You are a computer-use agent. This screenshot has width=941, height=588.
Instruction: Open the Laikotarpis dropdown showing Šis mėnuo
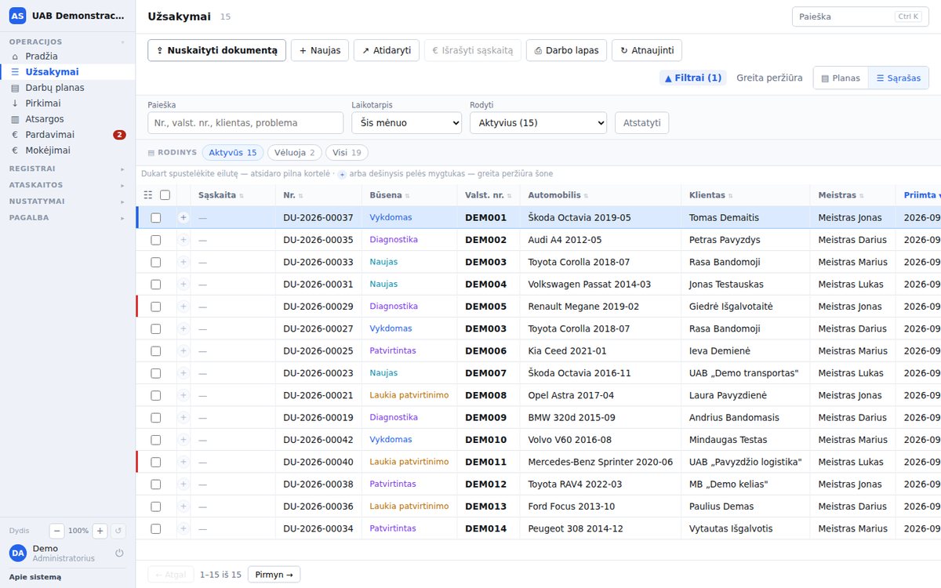[407, 123]
